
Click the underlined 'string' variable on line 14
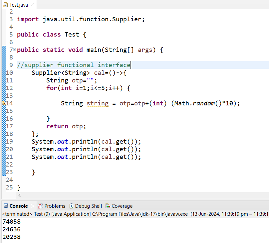(x=97, y=103)
